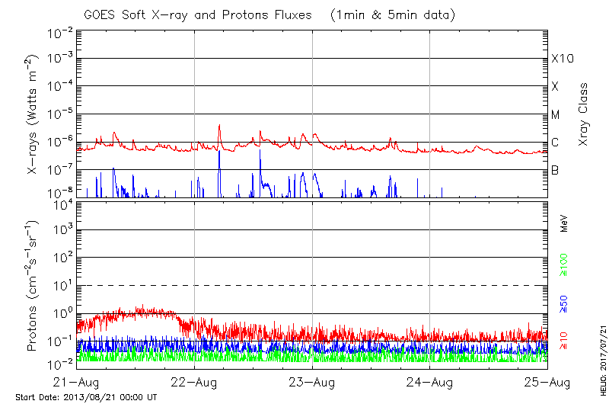Click the 21-Aug date tick label

pos(77,382)
